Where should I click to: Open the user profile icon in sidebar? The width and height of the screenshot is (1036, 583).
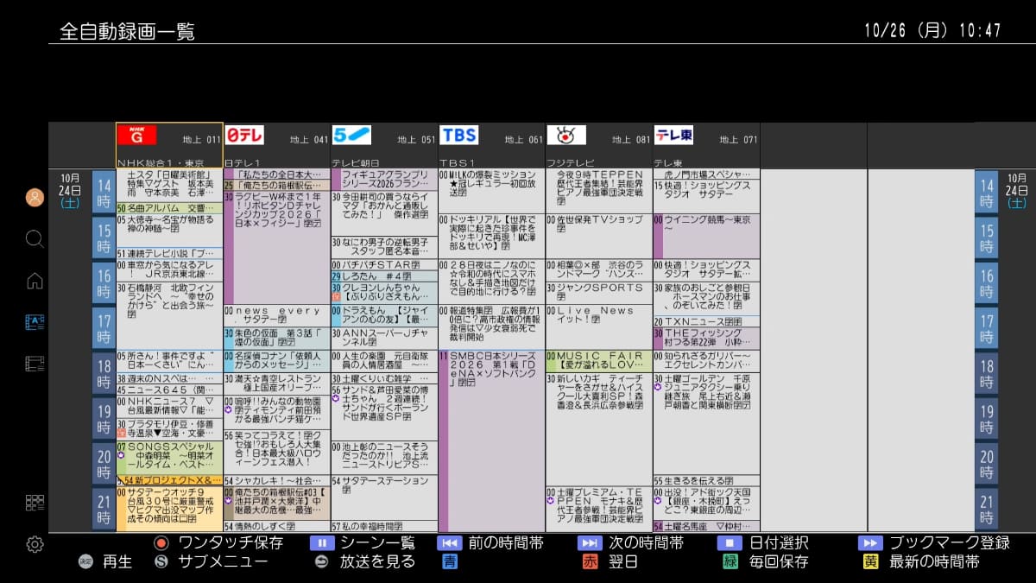[35, 197]
